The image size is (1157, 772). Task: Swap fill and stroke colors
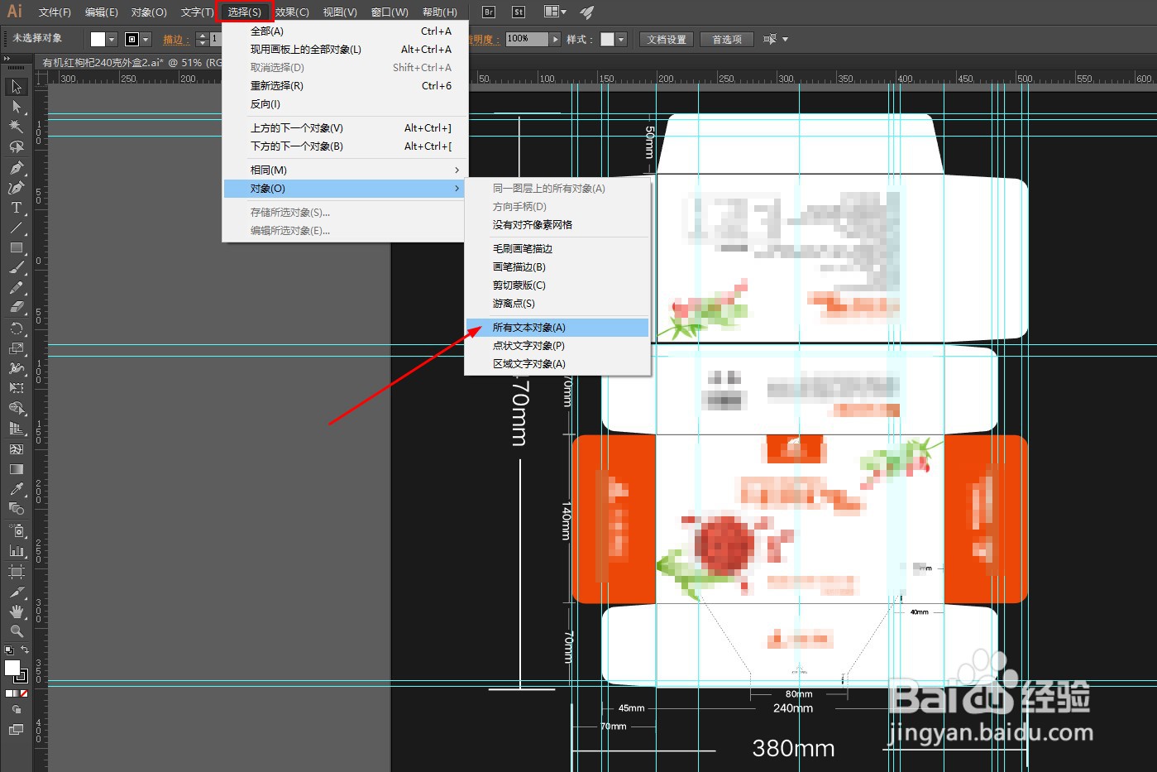pos(25,650)
